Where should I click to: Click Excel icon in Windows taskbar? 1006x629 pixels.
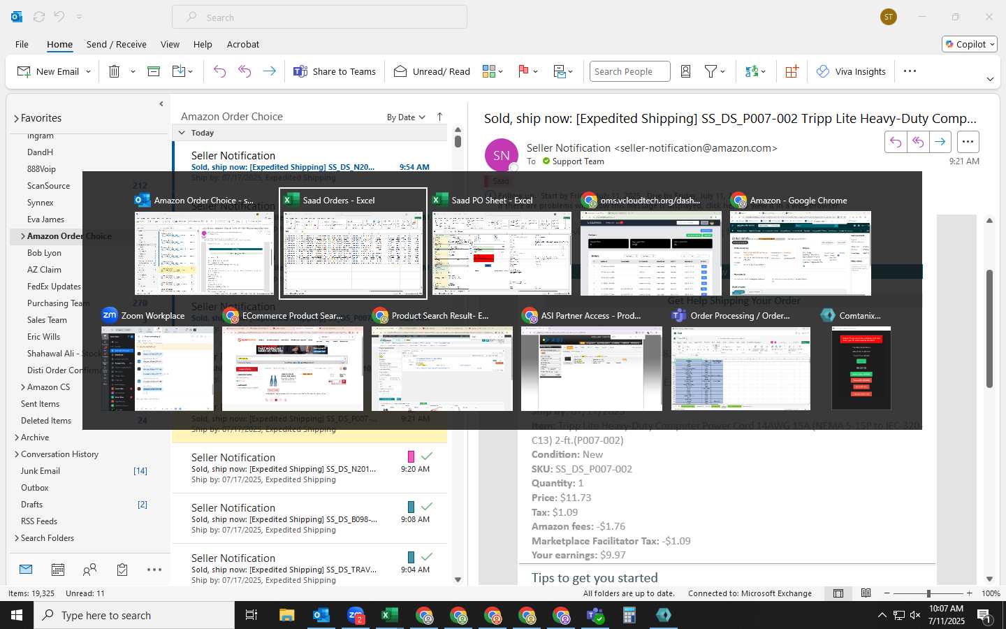[x=389, y=615]
